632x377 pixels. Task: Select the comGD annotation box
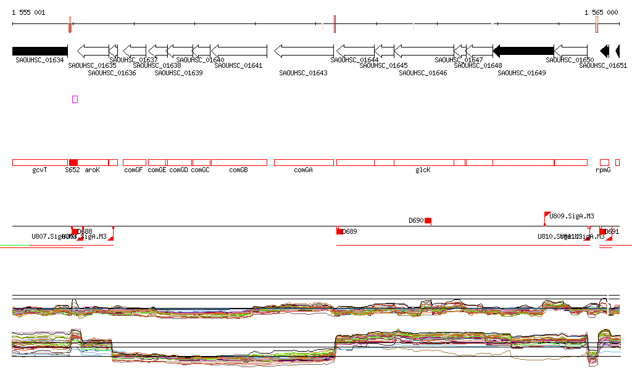(x=180, y=163)
